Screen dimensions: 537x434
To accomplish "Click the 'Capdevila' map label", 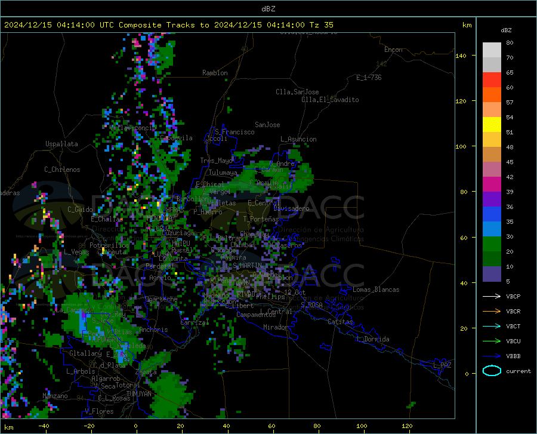I will (x=177, y=138).
